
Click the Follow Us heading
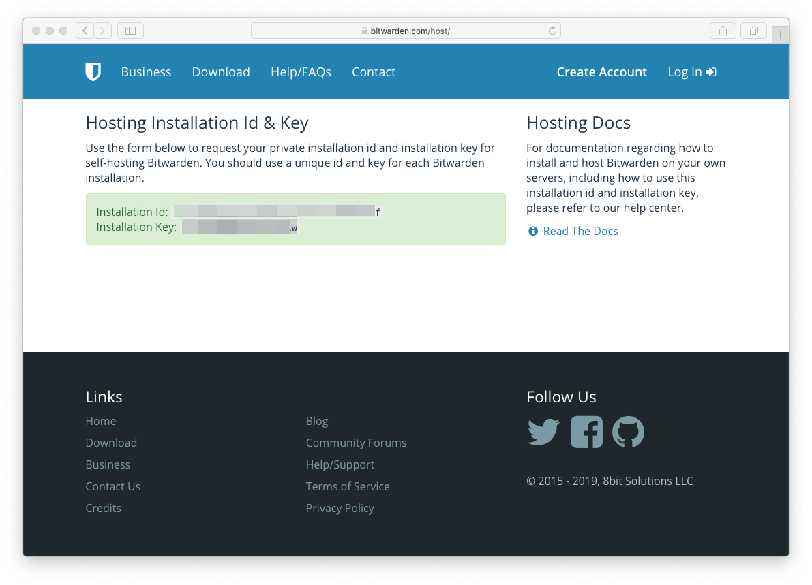tap(561, 397)
